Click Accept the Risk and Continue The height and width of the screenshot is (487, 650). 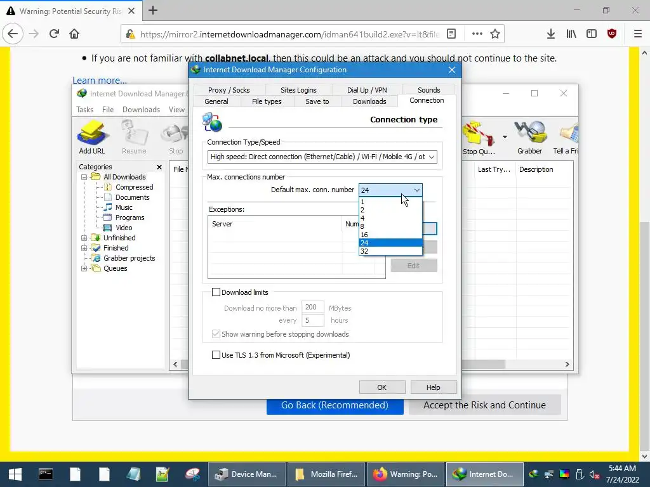tap(484, 405)
